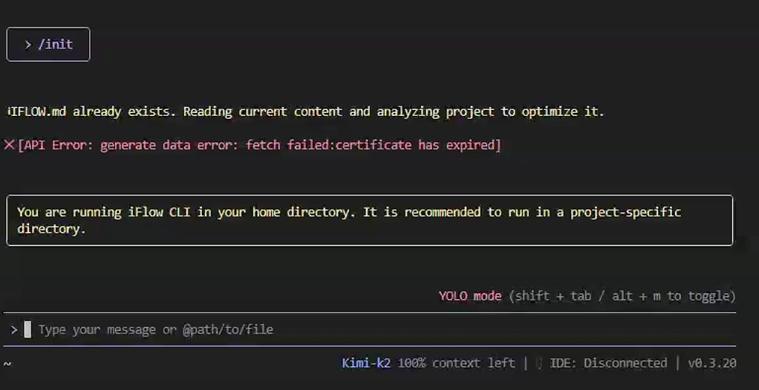Click the @path/to/file placeholder hint

tap(228, 329)
